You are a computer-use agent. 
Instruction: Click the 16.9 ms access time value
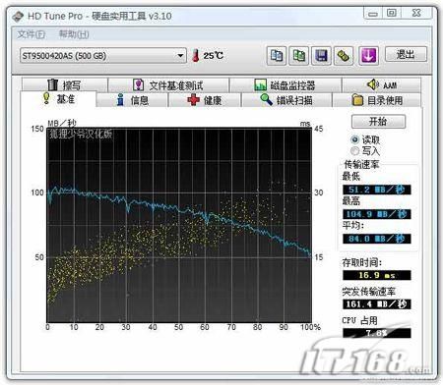377,275
